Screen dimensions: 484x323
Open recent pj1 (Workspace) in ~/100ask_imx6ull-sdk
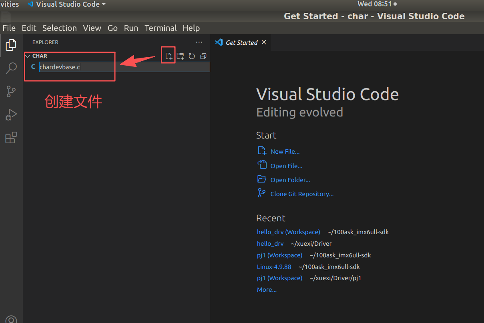click(x=279, y=255)
